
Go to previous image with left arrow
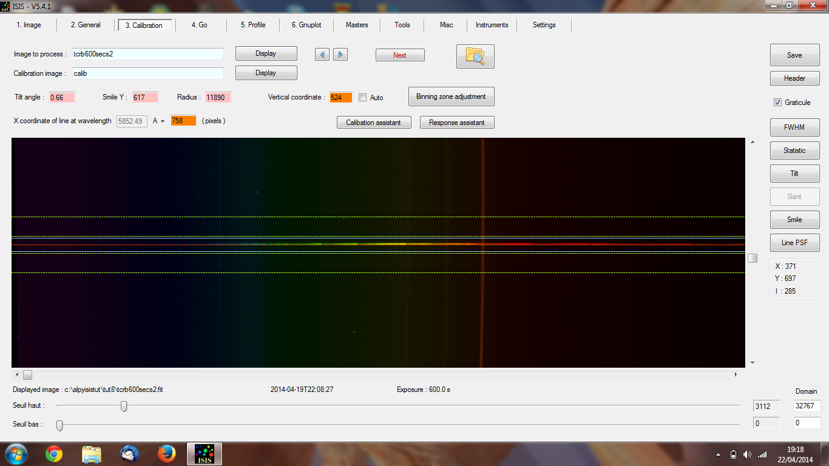click(x=322, y=55)
